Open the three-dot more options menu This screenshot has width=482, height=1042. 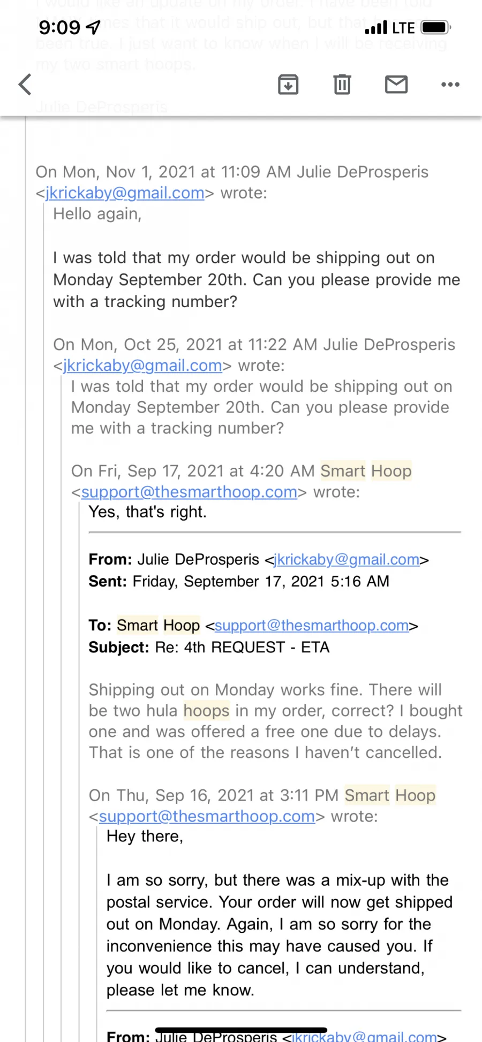[450, 85]
